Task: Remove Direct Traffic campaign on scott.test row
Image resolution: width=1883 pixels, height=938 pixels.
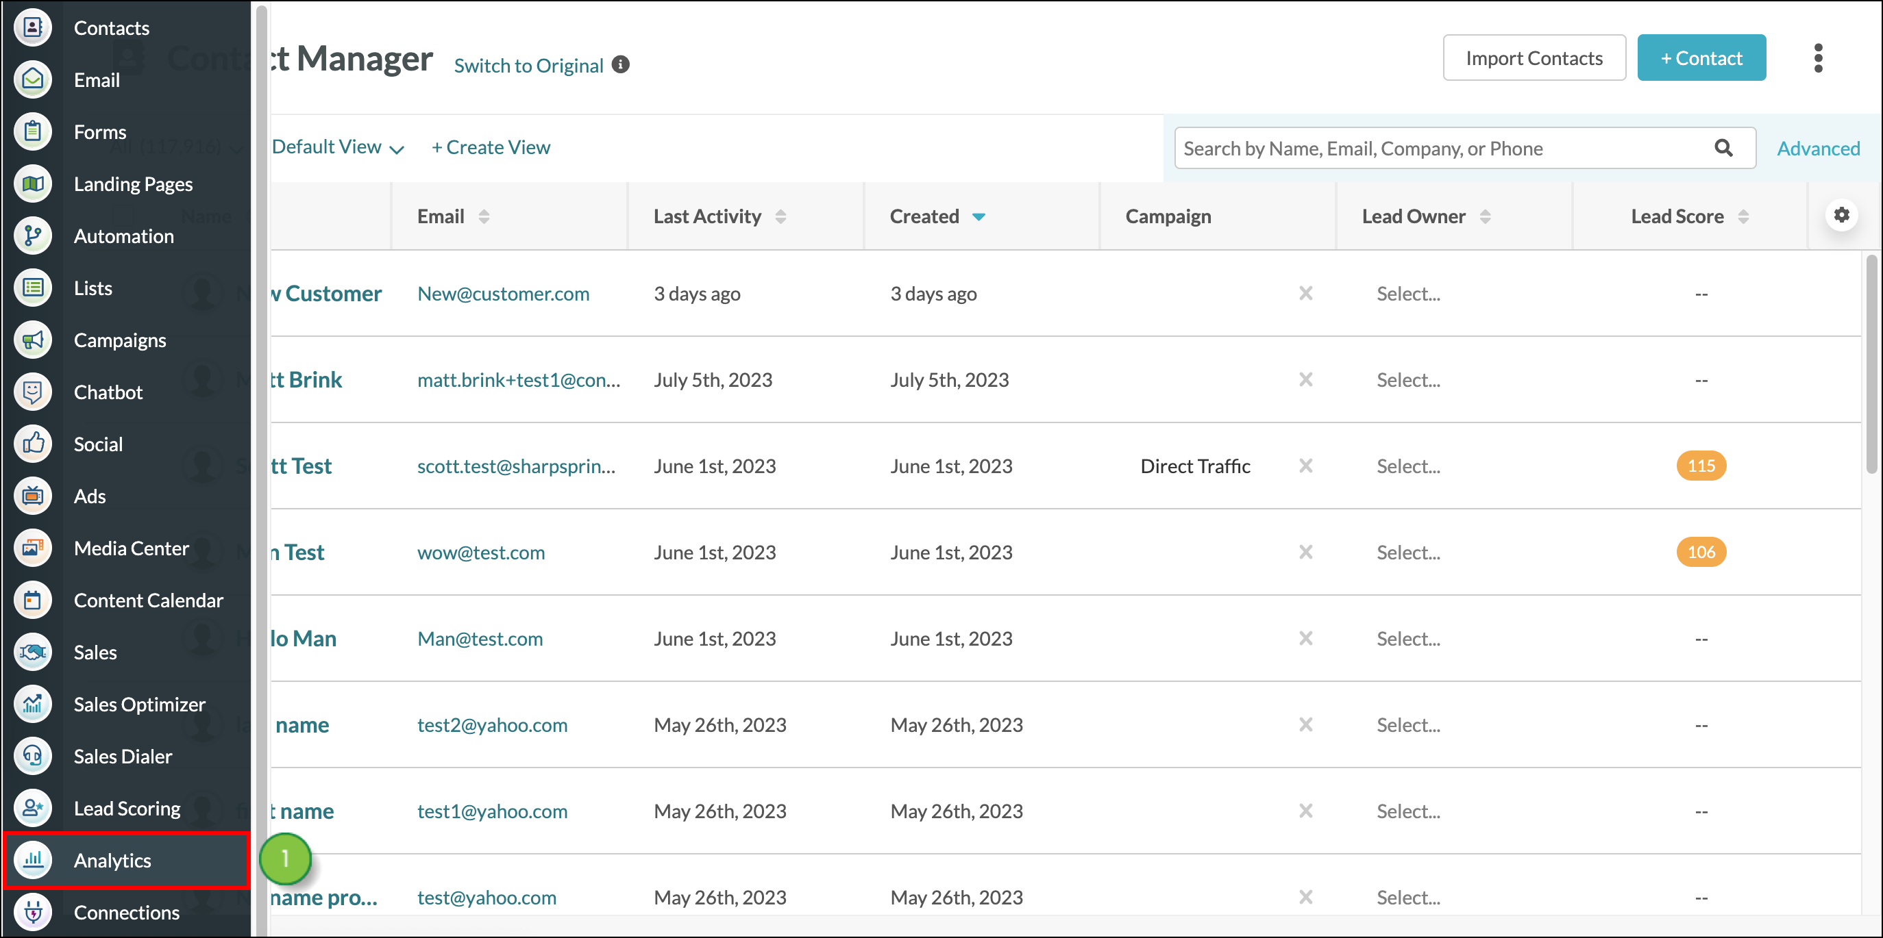Action: [x=1305, y=466]
